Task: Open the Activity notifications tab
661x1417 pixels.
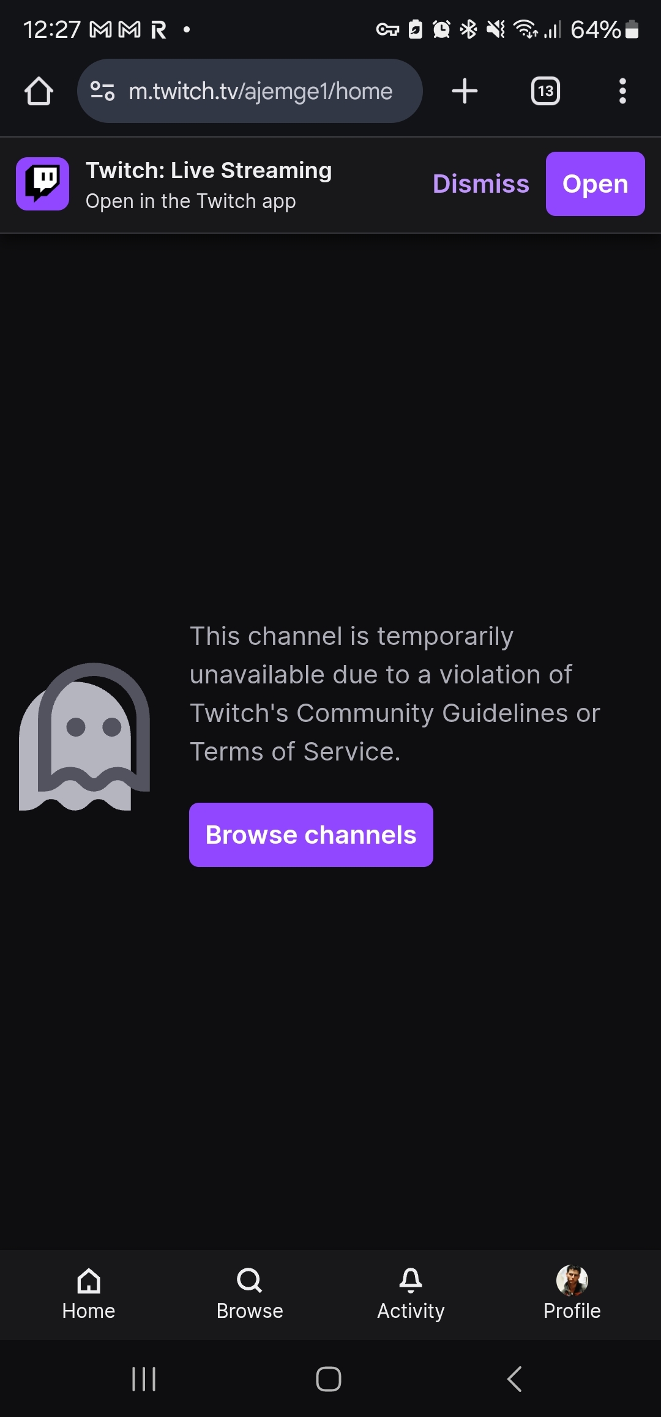Action: [411, 1294]
